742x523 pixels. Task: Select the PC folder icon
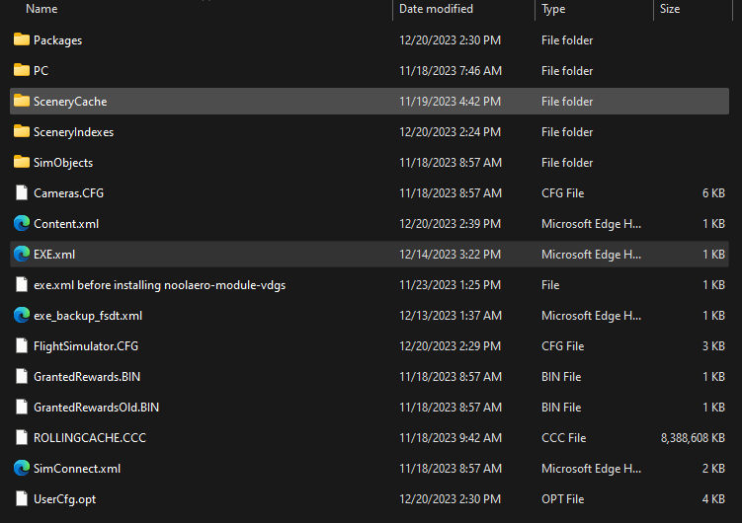[22, 71]
